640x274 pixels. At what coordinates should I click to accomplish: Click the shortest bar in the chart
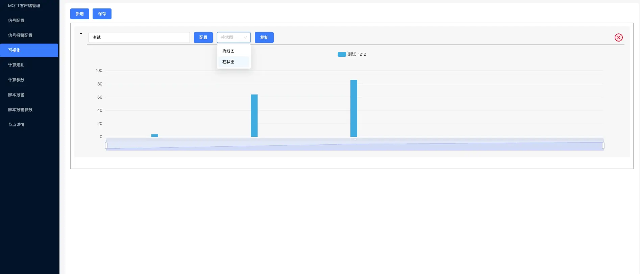155,135
